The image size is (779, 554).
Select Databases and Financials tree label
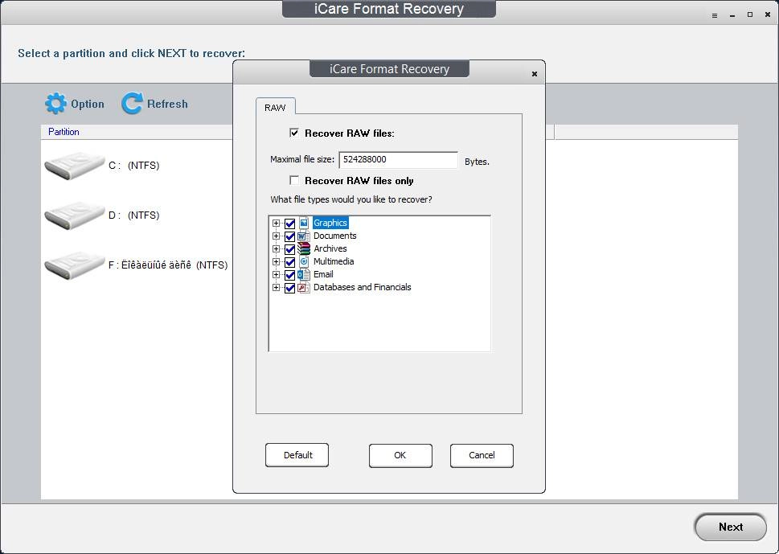[363, 288]
